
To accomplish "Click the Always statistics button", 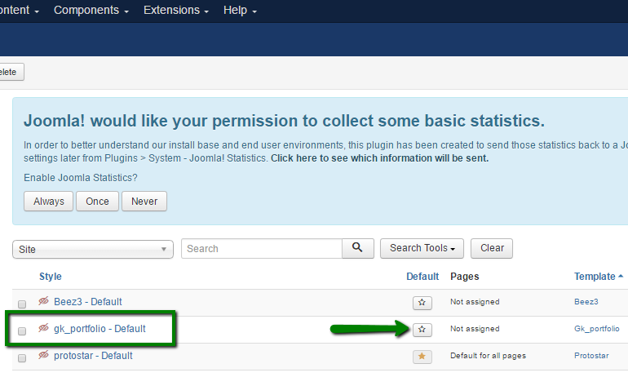I will tap(48, 202).
